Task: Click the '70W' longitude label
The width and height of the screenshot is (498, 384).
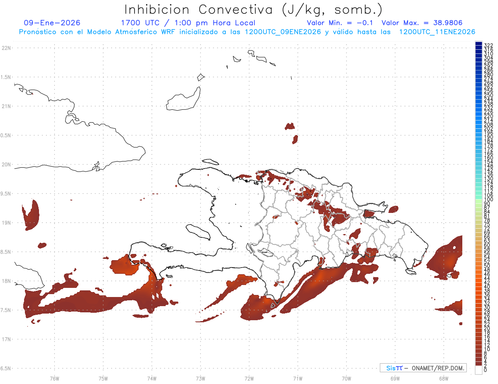Action: tap(347, 379)
